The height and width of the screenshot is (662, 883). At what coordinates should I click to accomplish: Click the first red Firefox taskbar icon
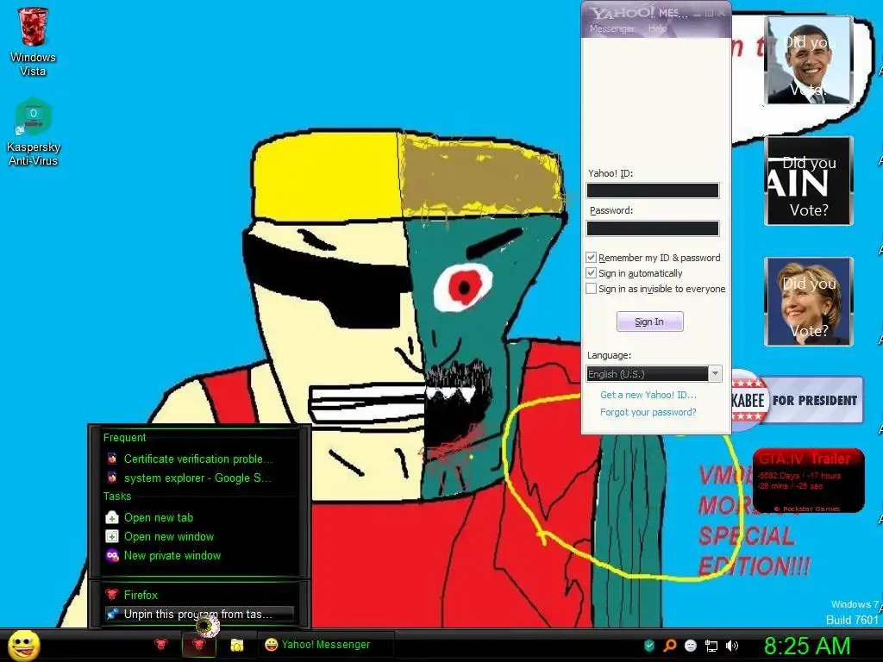[x=161, y=645]
